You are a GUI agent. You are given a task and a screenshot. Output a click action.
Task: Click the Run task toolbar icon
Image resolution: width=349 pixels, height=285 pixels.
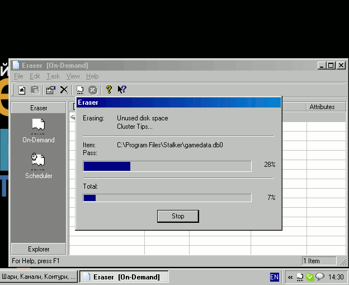pos(80,90)
